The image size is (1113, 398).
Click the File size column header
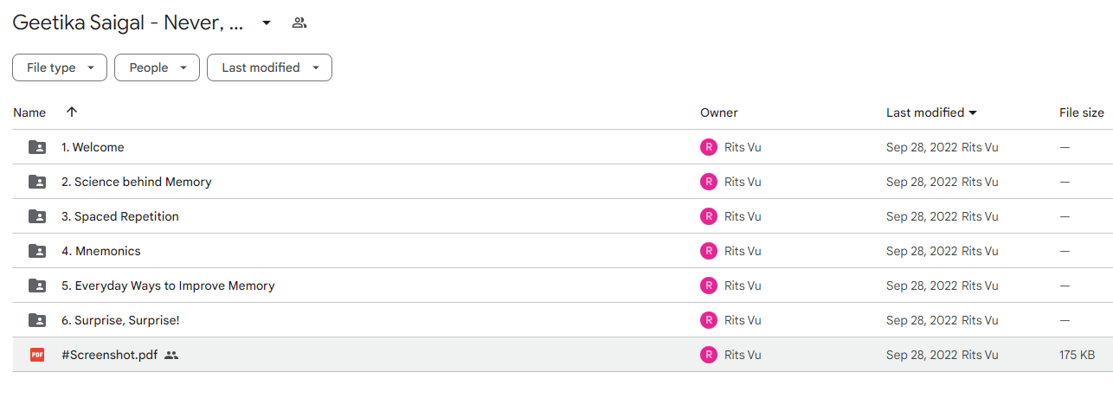pyautogui.click(x=1082, y=112)
